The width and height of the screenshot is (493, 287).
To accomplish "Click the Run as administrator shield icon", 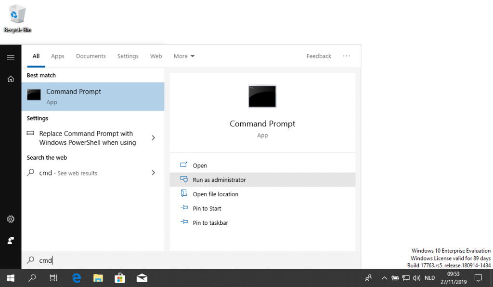I will (x=184, y=179).
